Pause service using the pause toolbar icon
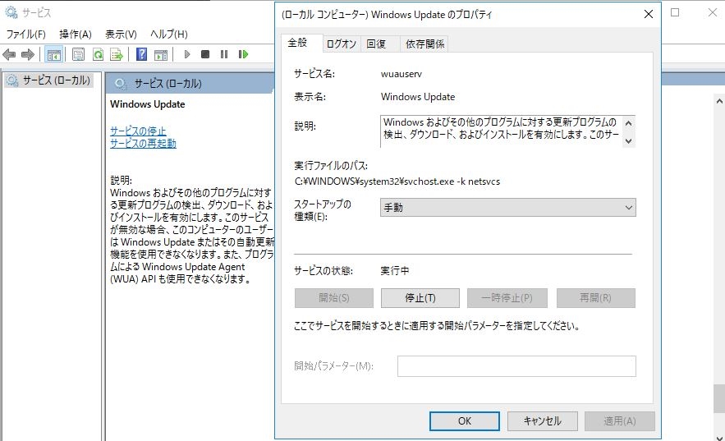 point(224,54)
